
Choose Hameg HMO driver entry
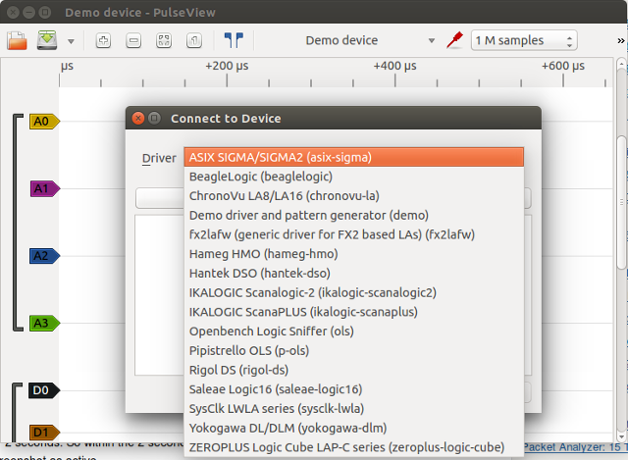[x=354, y=254]
